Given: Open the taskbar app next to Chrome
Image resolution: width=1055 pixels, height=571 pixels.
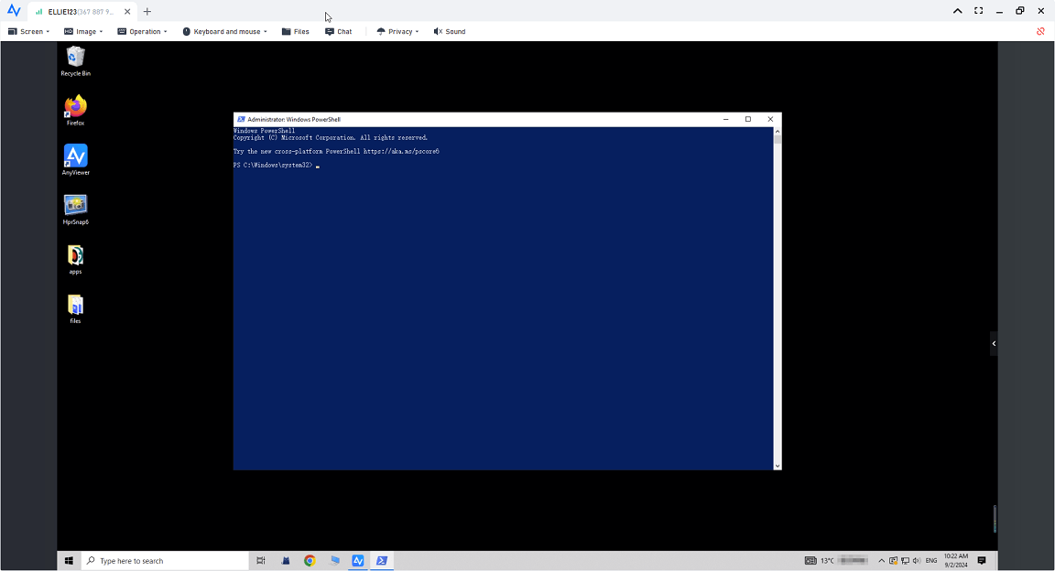Looking at the screenshot, I should (x=334, y=560).
